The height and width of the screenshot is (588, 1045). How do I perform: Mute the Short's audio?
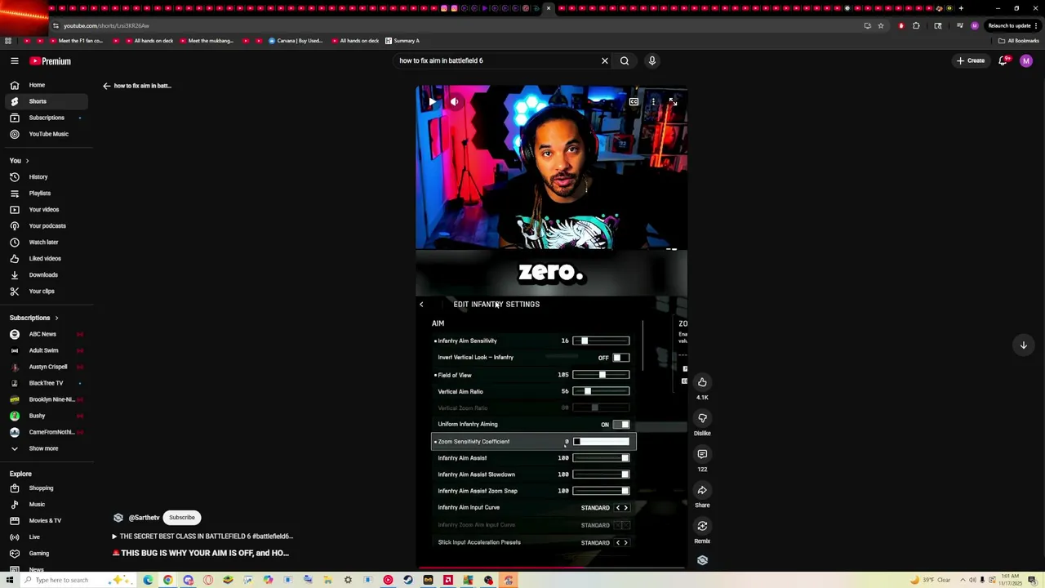tap(455, 102)
